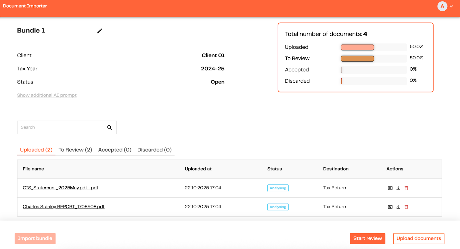Screen dimensions: 460x249
Task: Click the Bundle 1 heading
Action: tap(31, 30)
